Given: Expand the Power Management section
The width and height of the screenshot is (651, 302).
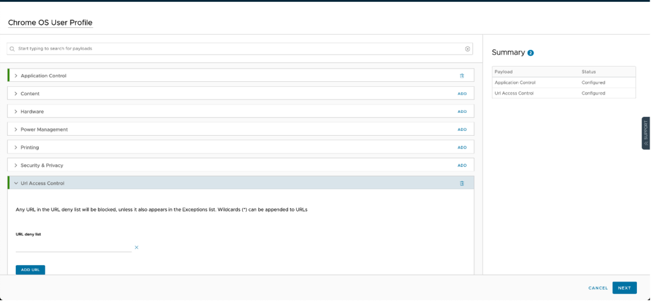Looking at the screenshot, I should (x=16, y=129).
